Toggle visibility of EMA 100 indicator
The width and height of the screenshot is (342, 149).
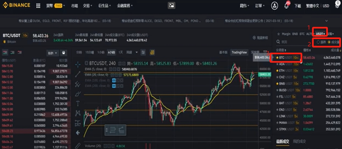114,81
